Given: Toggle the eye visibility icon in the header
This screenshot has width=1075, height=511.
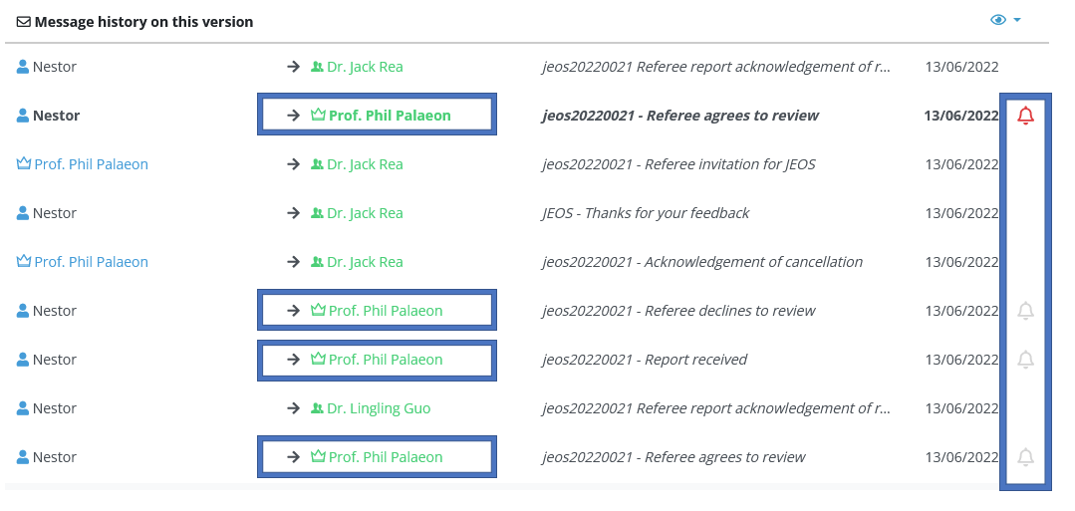Looking at the screenshot, I should tap(998, 20).
